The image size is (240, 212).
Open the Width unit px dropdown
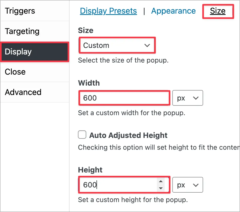188,98
